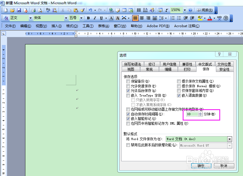The height and width of the screenshot is (176, 243).
Task: Copy selection using the copy icon
Action: coord(69,10)
